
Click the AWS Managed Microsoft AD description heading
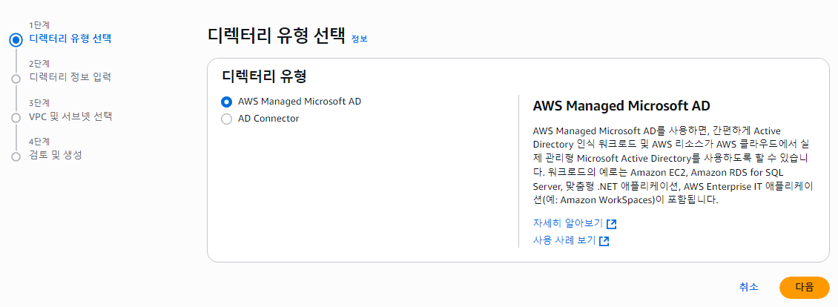pos(621,105)
